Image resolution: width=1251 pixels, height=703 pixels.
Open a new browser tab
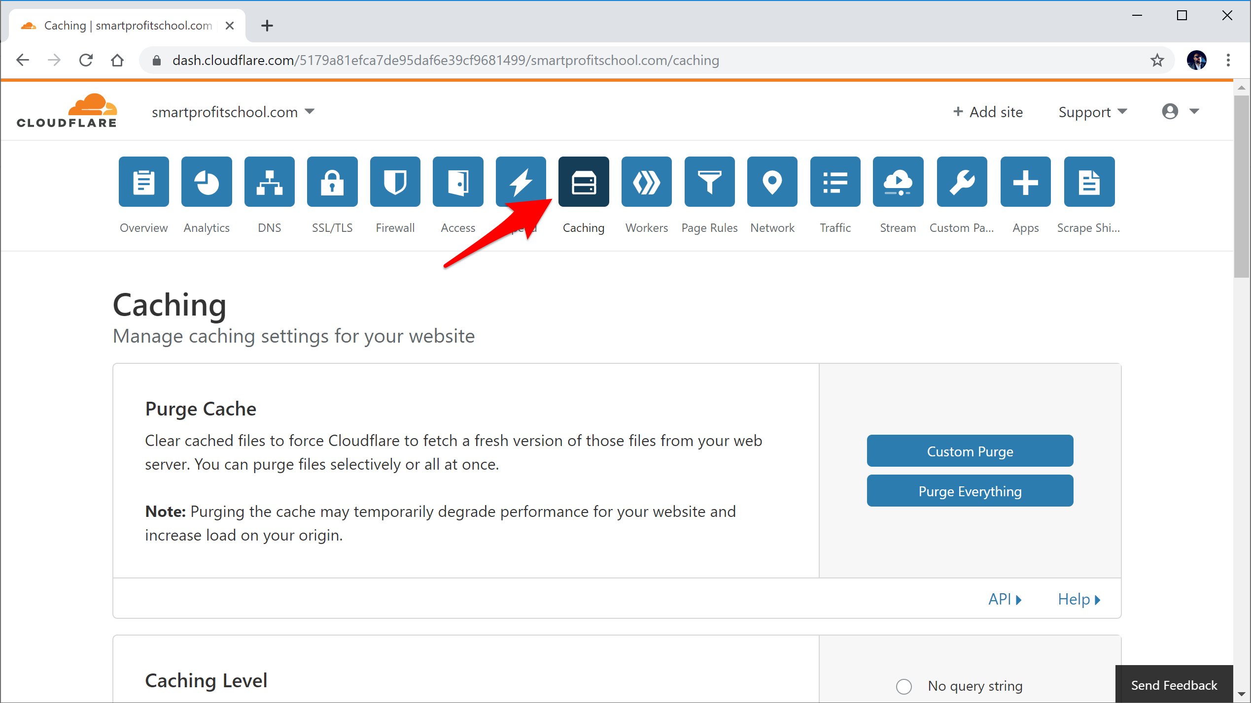tap(267, 26)
